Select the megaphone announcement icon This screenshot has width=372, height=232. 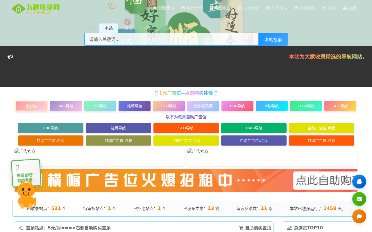click(x=10, y=57)
